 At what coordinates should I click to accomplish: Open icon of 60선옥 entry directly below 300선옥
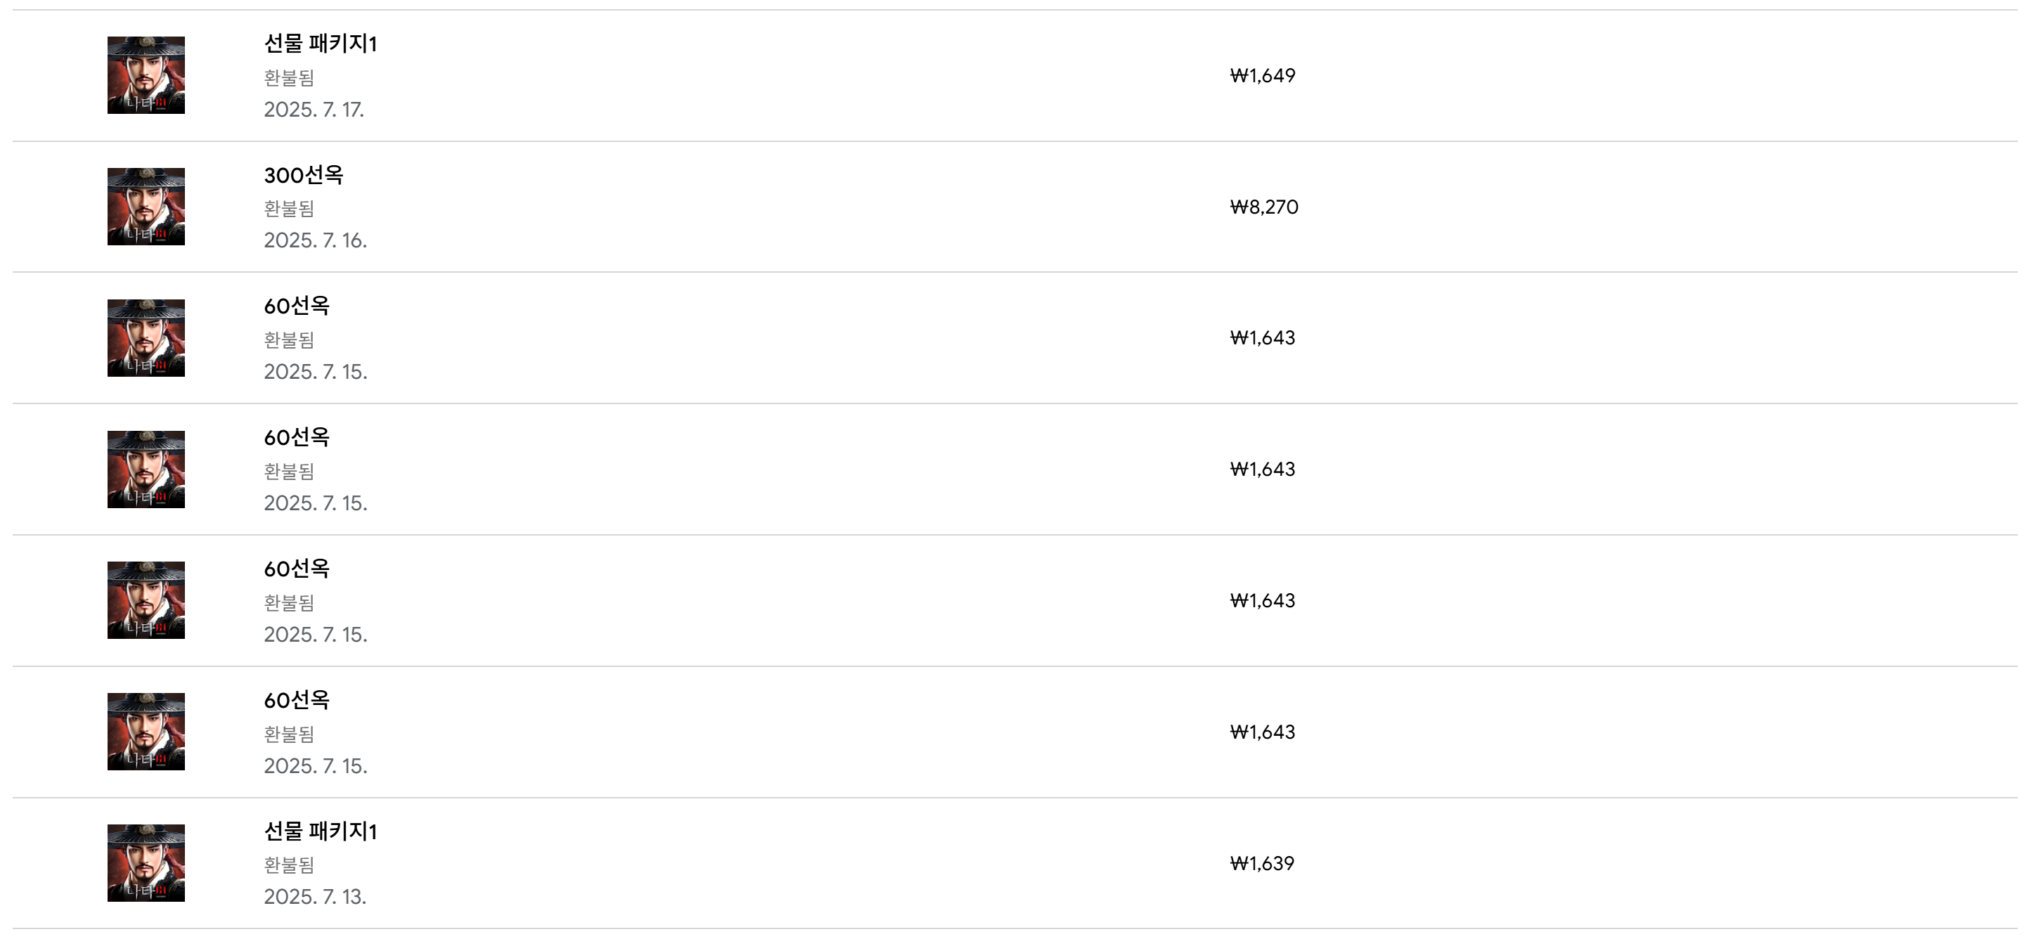(146, 338)
